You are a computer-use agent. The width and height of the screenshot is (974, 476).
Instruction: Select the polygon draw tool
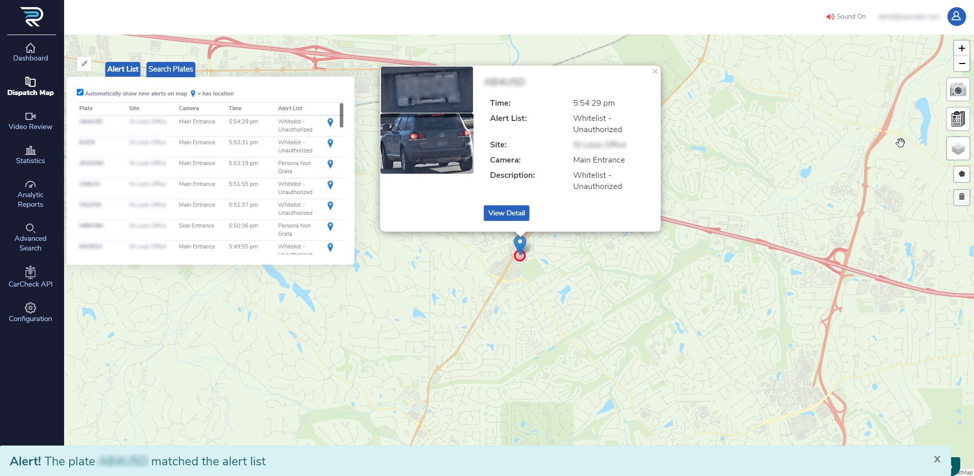pos(961,174)
